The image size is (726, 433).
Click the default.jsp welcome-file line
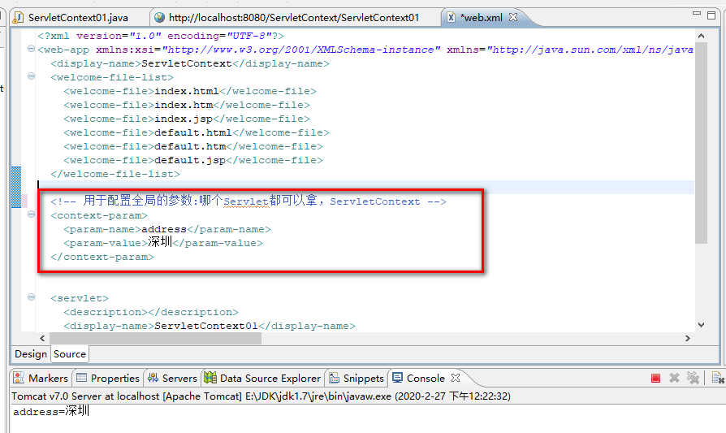tap(193, 160)
